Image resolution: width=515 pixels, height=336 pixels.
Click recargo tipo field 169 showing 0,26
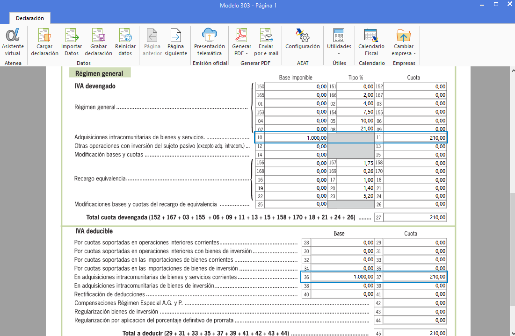click(355, 172)
